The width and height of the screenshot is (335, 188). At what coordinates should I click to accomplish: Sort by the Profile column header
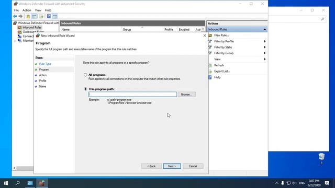pos(169,30)
